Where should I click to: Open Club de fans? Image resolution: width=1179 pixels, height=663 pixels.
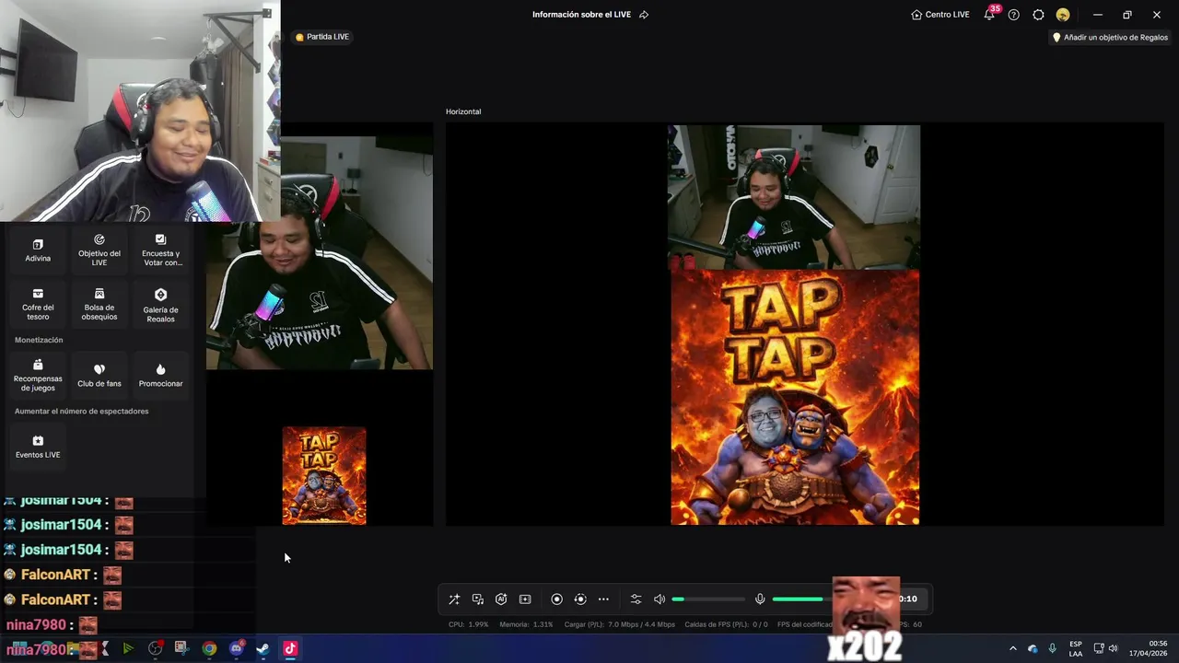99,376
